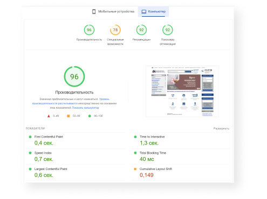
Task: Open the Показать калькулятор link
Action: (86, 108)
